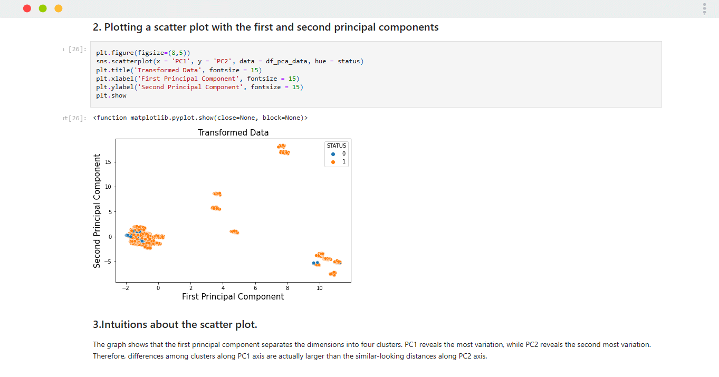This screenshot has width=719, height=377.
Task: Click the top-right cluster near PC2 value 17
Action: tap(284, 150)
